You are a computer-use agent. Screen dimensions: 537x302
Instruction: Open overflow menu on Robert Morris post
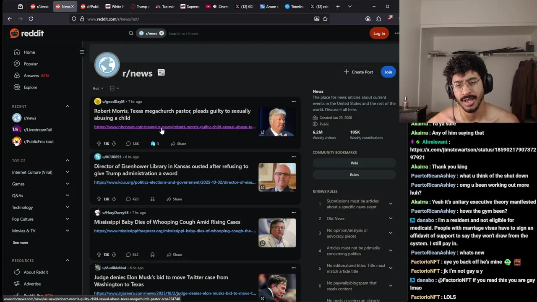coord(294,102)
